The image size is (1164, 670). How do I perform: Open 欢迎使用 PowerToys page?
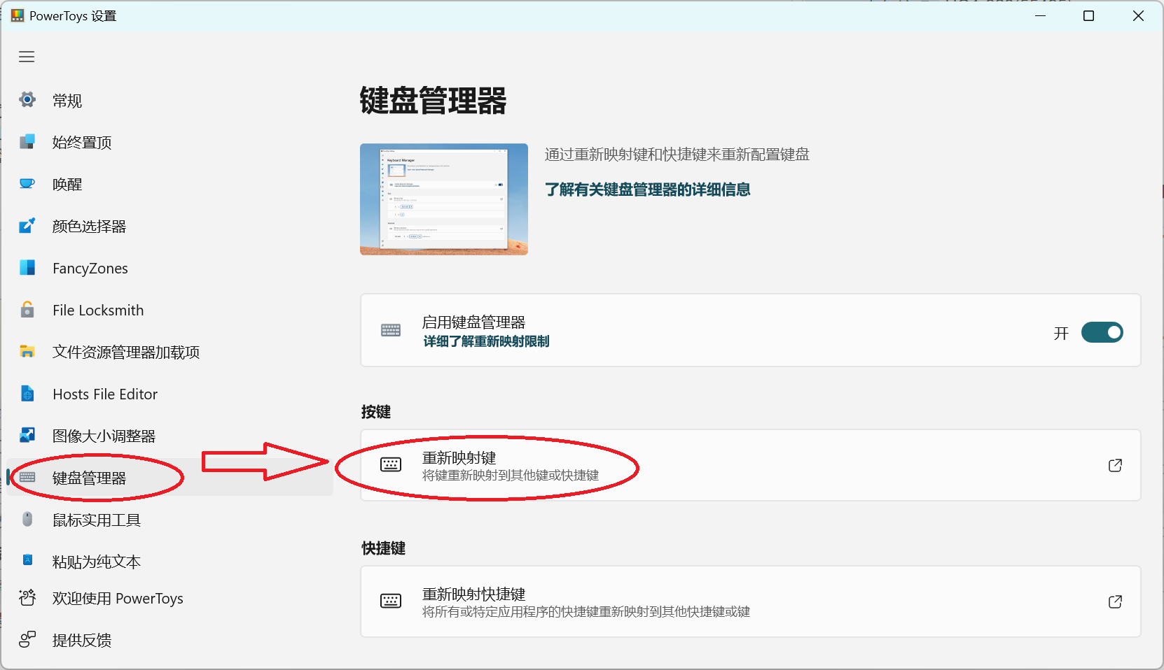[x=169, y=599]
